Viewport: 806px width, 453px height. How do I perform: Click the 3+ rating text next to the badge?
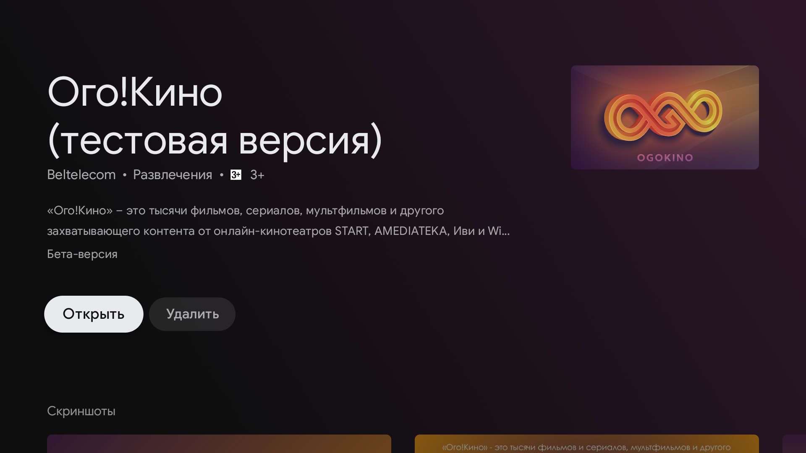257,175
